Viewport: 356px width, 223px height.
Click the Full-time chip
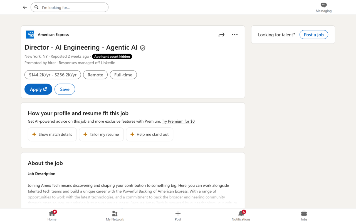tap(123, 75)
